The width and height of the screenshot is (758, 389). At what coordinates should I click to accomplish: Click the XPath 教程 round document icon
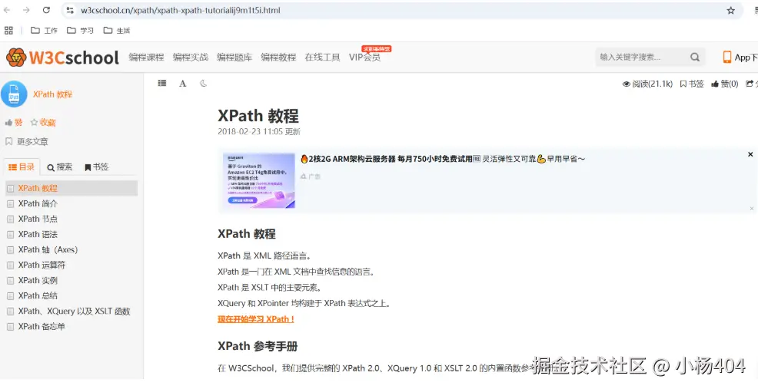point(14,94)
